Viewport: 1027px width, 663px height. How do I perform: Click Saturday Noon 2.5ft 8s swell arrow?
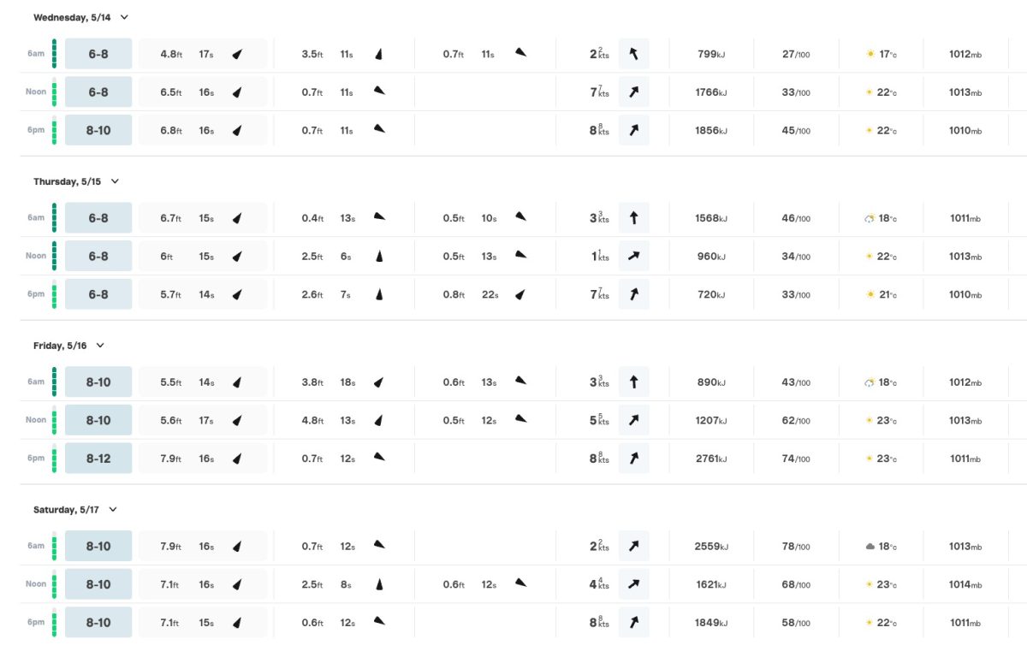[x=379, y=584]
